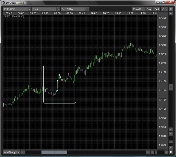The image size is (176, 157).
Task: Click the 11:00 time axis label
Action: tap(130, 13)
